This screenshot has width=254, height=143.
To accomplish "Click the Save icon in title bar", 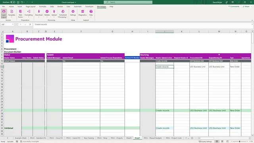I will pos(18,2).
